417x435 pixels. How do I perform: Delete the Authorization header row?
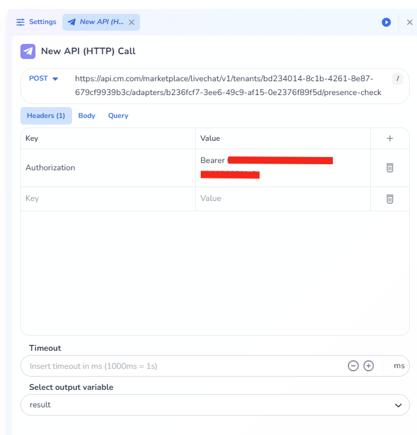pos(390,168)
